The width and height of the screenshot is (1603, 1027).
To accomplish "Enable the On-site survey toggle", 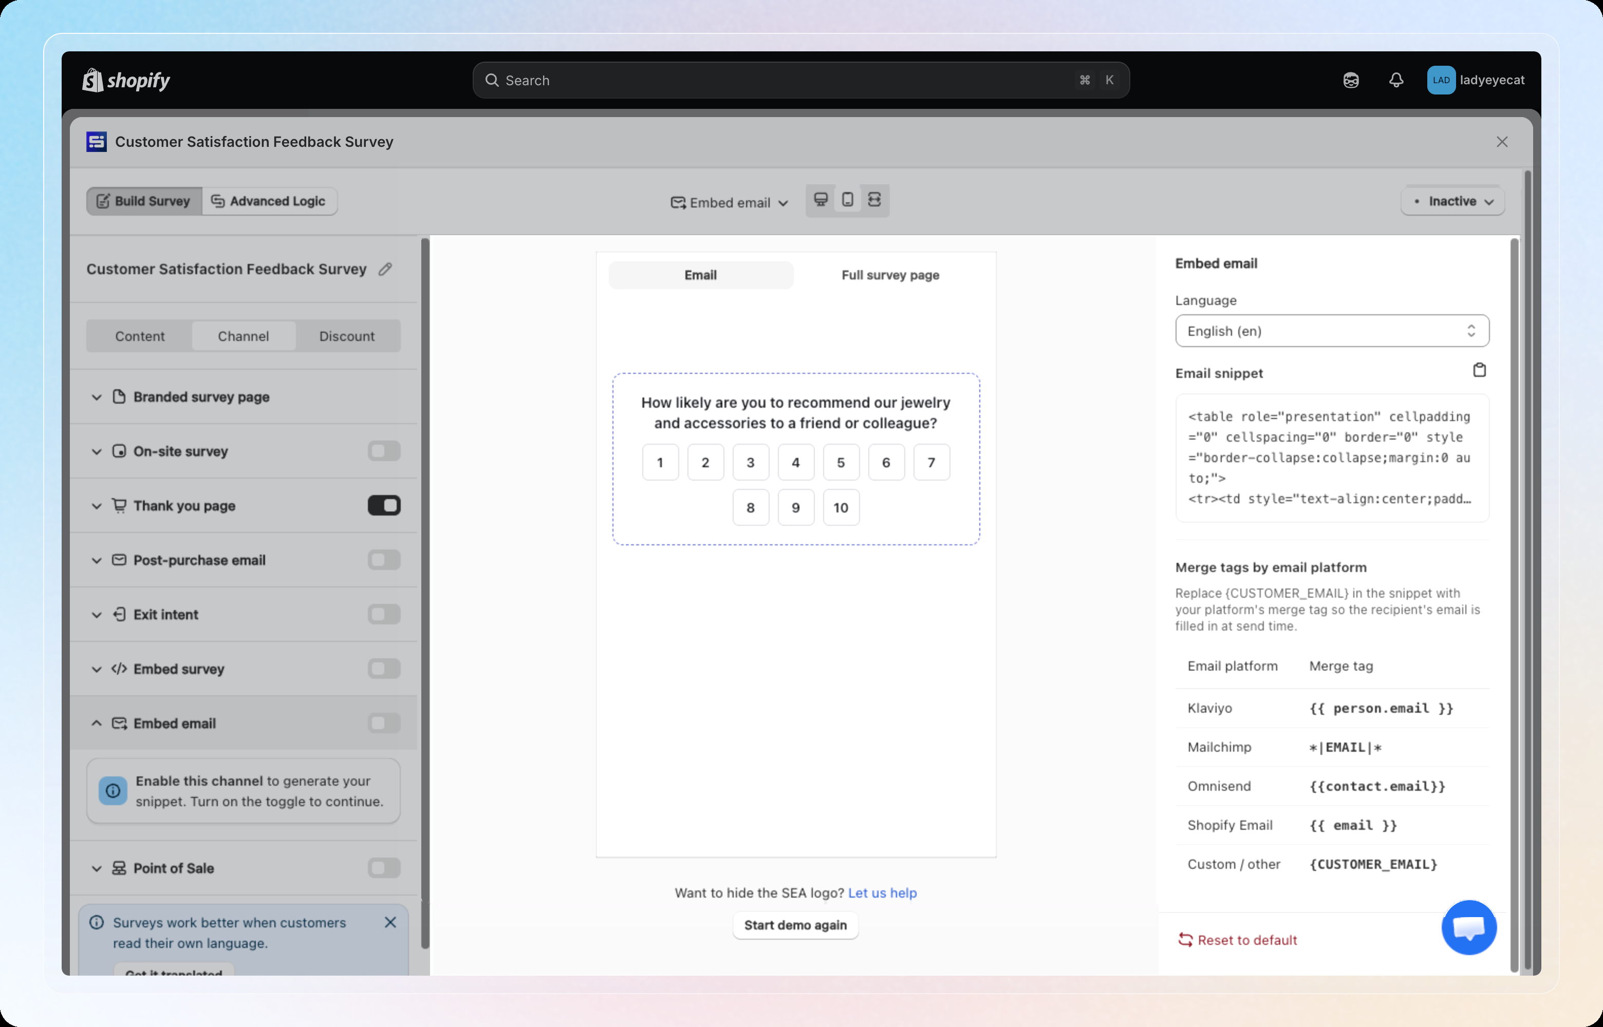I will 384,451.
